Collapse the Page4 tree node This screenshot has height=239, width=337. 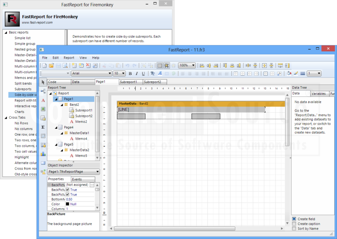coord(56,127)
